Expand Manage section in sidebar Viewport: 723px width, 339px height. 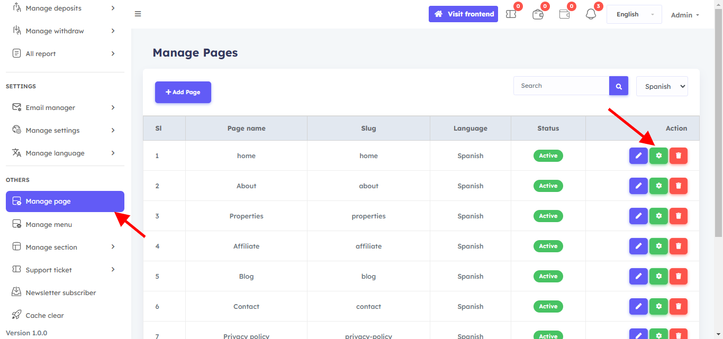[65, 248]
